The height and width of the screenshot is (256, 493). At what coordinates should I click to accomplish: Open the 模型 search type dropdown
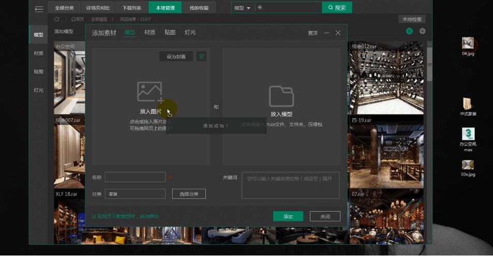242,8
